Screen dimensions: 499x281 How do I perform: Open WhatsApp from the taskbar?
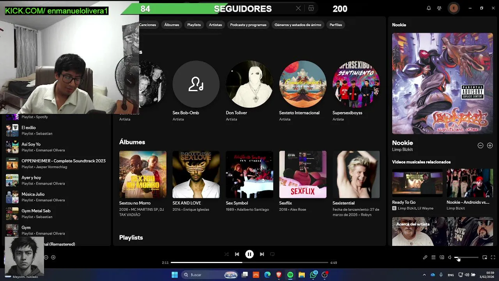[313, 275]
